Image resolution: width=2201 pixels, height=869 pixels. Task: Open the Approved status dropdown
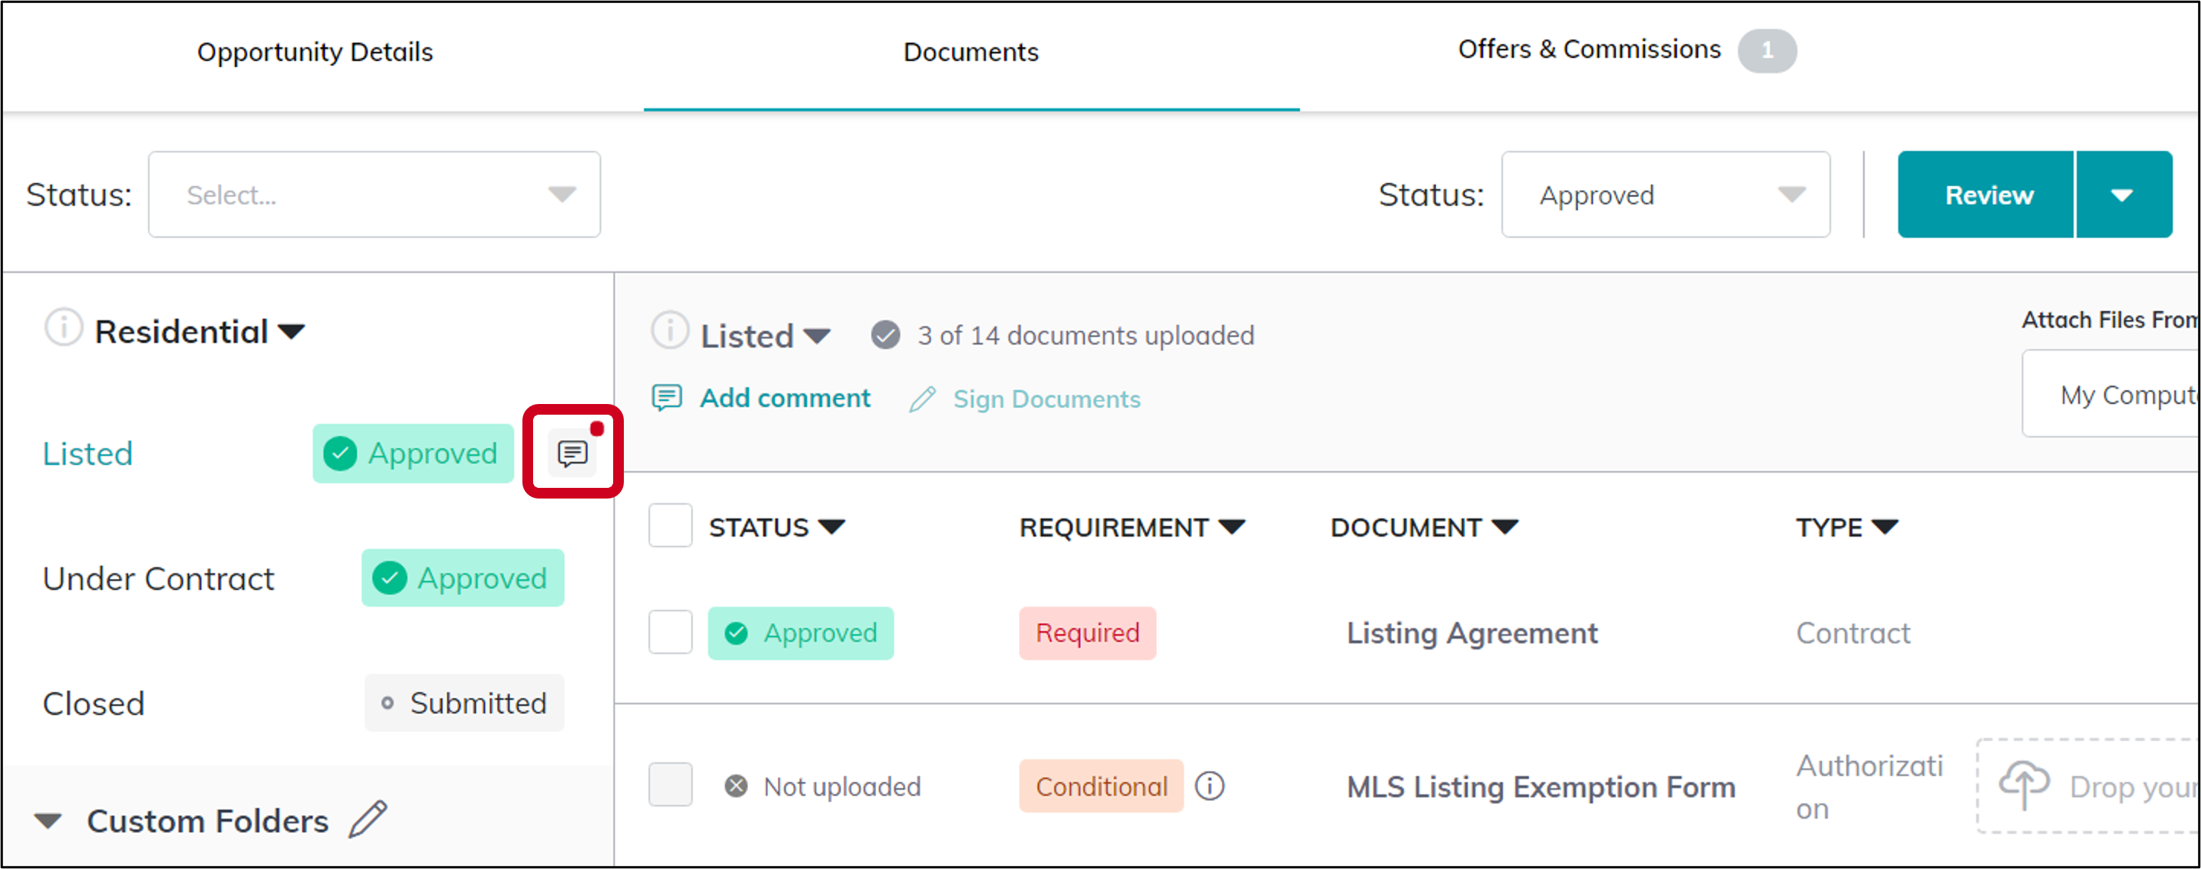(1666, 194)
